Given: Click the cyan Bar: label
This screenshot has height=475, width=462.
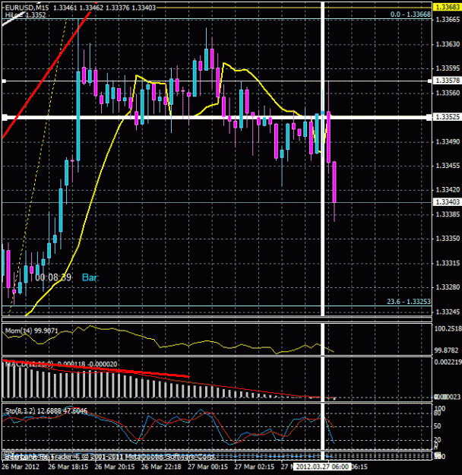Looking at the screenshot, I should (90, 277).
